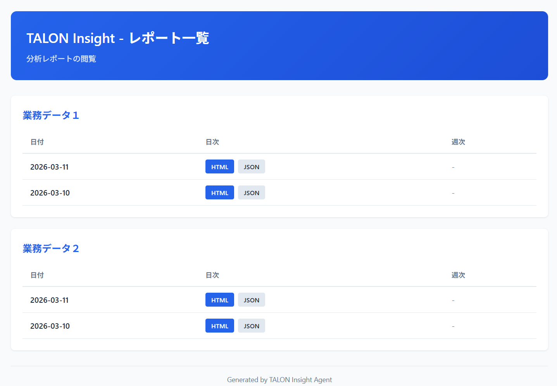557x386 pixels.
Task: Click the 分析レポートの閲覧 subtitle
Action: click(x=61, y=59)
